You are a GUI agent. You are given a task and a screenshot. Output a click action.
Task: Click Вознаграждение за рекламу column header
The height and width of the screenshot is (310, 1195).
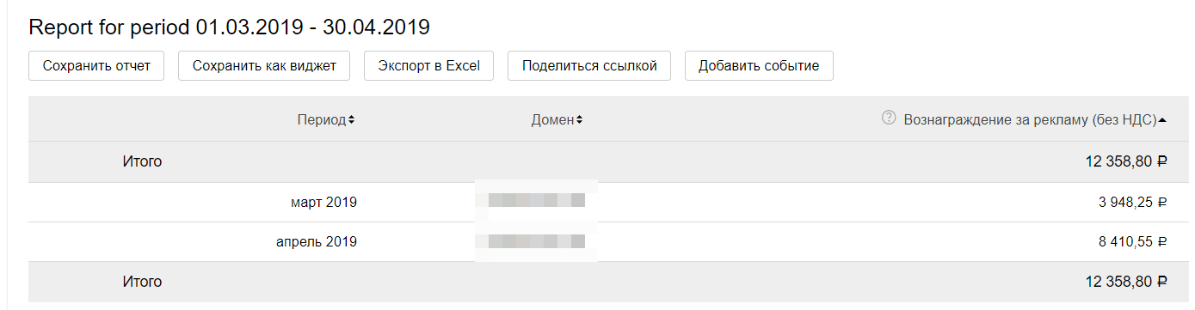click(1030, 120)
